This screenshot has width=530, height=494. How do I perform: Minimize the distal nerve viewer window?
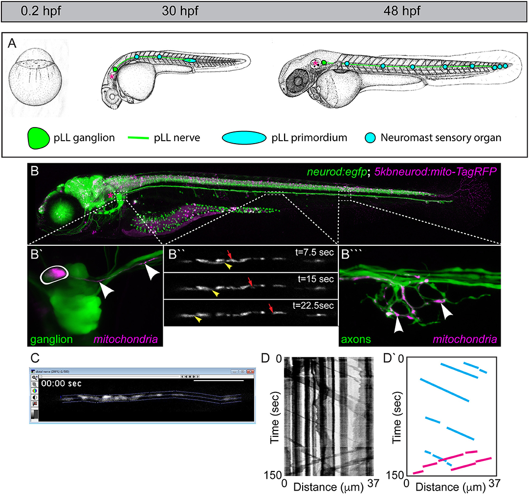coord(234,371)
